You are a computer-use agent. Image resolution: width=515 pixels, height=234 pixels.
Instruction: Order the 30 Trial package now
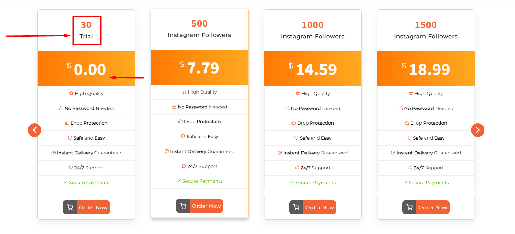pyautogui.click(x=93, y=207)
